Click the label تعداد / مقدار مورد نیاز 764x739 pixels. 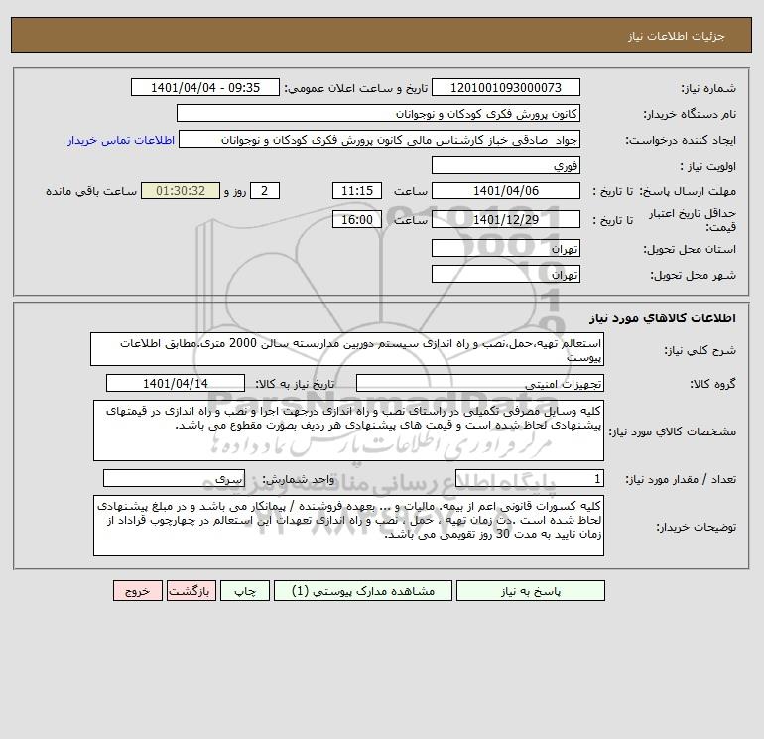(x=681, y=479)
